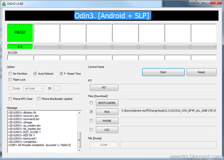Uncheck the PDA file checkbox
The width and height of the screenshot is (224, 160).
click(91, 112)
